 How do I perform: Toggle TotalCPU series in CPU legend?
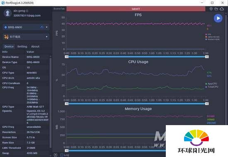[212, 87]
